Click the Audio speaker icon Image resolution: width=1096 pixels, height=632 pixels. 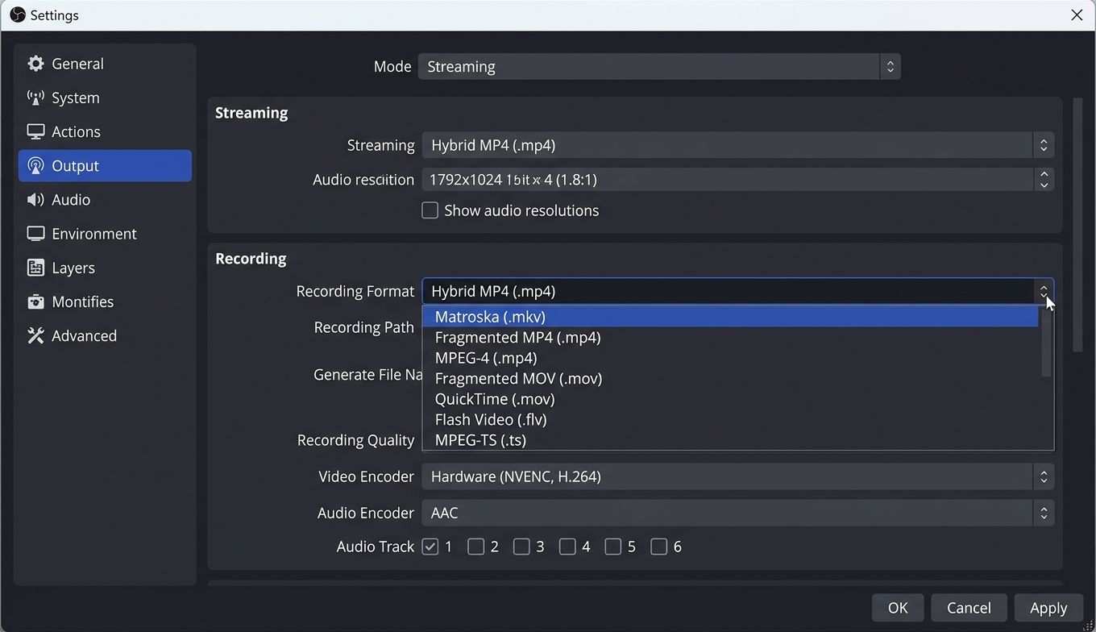[x=35, y=199]
